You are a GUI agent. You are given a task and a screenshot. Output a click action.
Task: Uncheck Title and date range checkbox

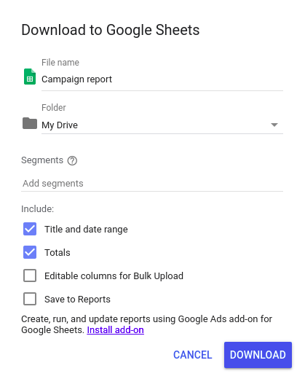click(x=30, y=229)
